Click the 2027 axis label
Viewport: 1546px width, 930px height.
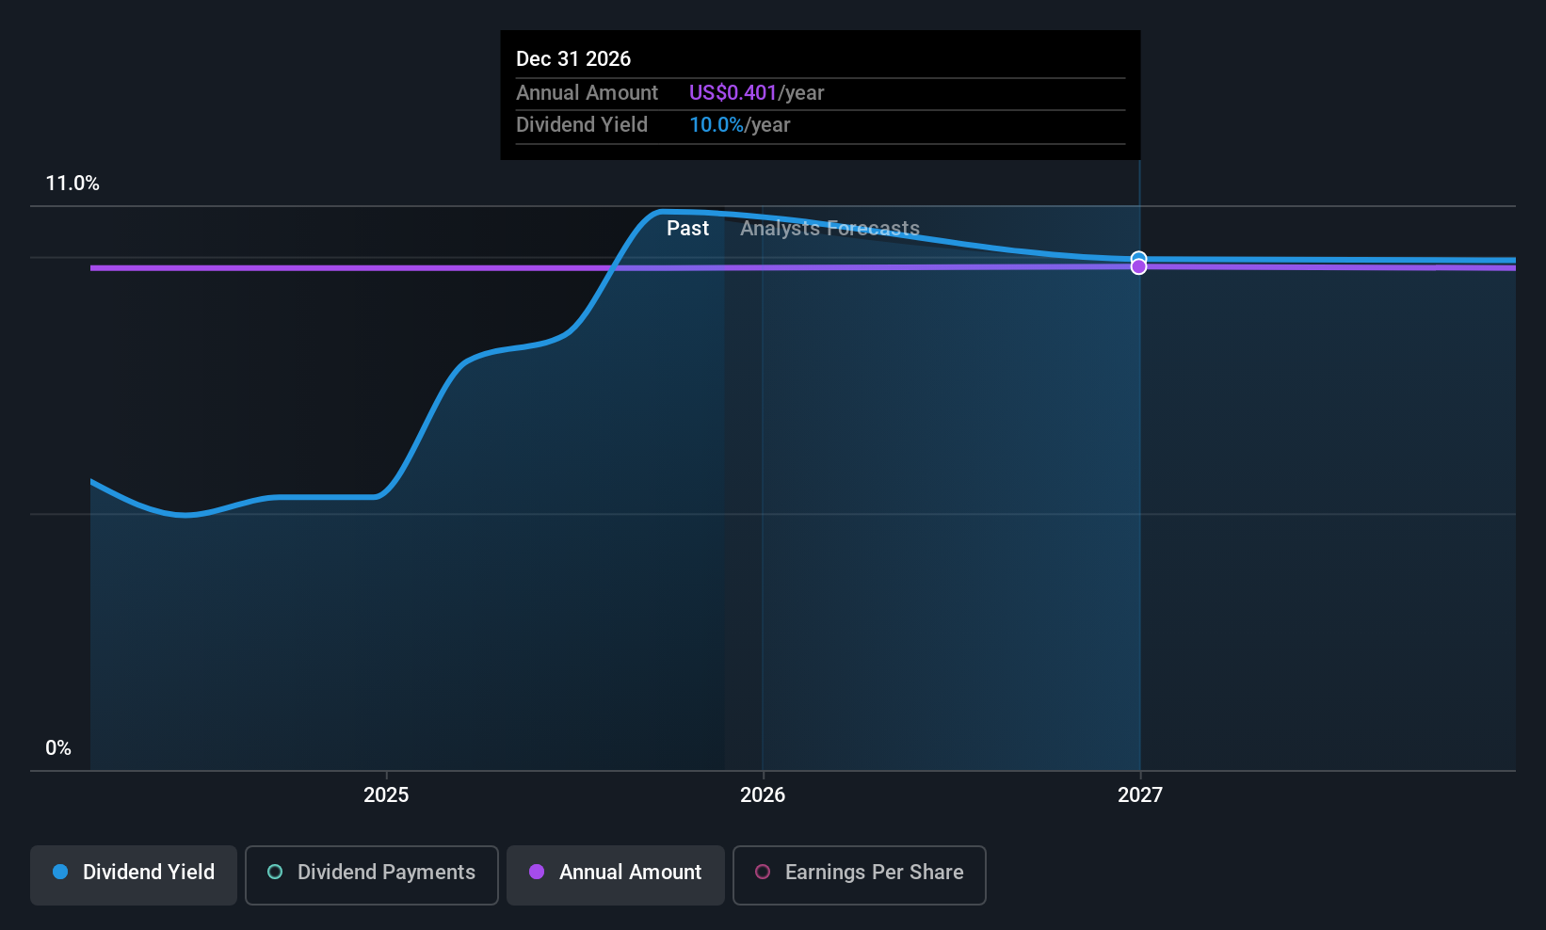tap(1140, 794)
